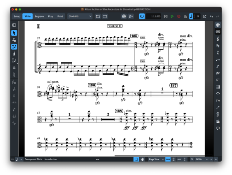This screenshot has height=175, width=232.
Task: Toggle the project activate power button
Action: 142,16
